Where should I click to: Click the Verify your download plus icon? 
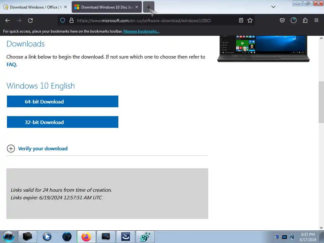(x=11, y=149)
